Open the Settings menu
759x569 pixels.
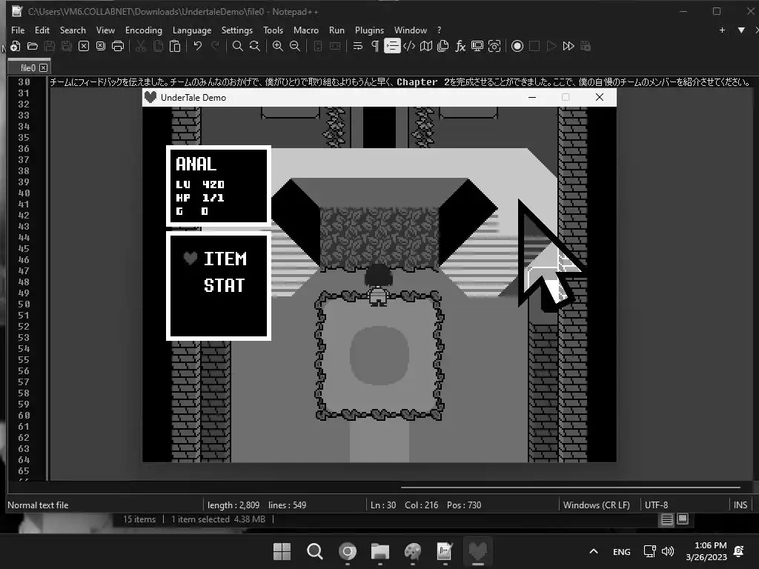click(x=237, y=30)
